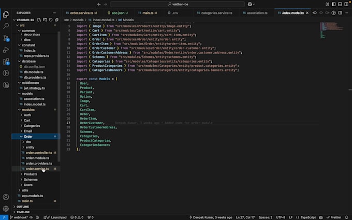This screenshot has height=220, width=352.
Task: Open db.providers.ts file
Action: 35,78
